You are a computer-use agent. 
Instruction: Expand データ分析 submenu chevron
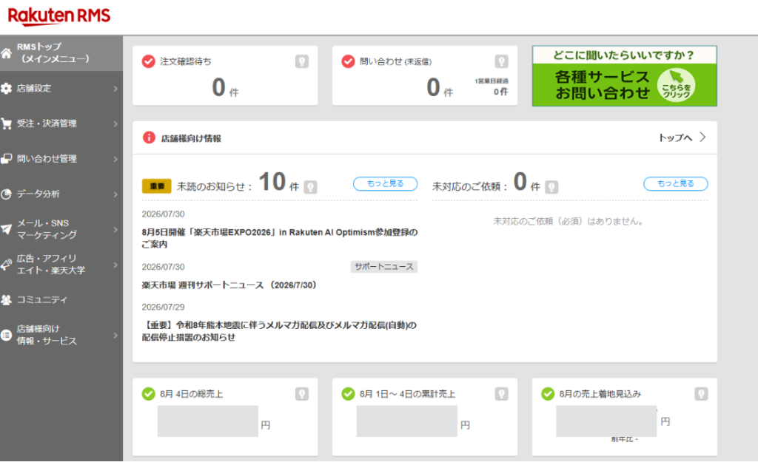pyautogui.click(x=115, y=194)
